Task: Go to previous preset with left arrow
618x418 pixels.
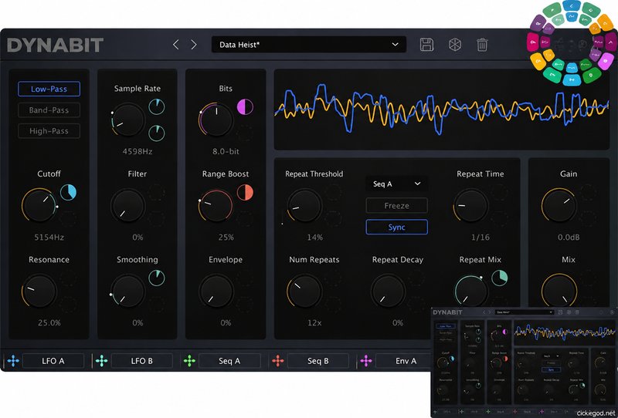Action: click(176, 45)
